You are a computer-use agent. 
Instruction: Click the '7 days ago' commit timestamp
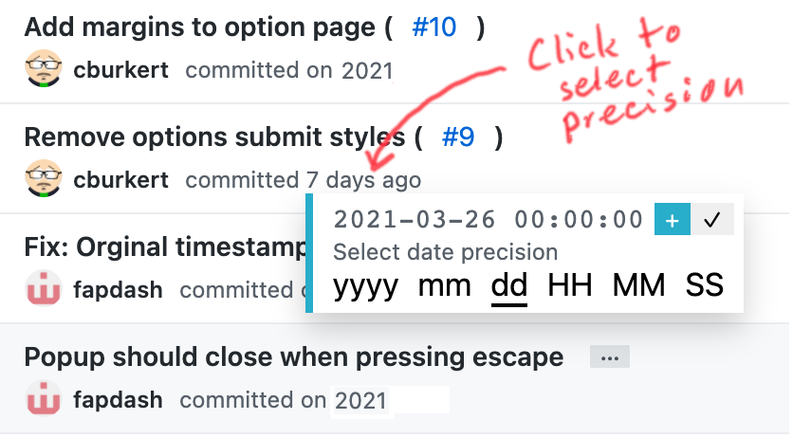[363, 180]
